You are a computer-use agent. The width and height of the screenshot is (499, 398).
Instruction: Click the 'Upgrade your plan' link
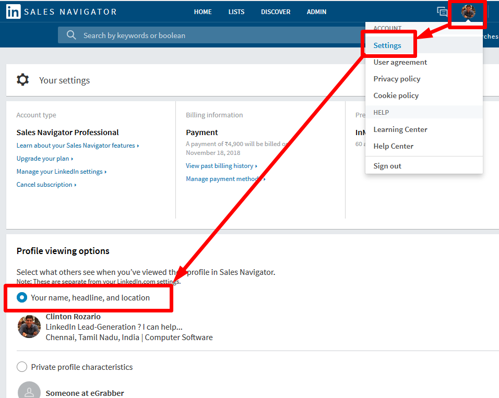click(45, 159)
